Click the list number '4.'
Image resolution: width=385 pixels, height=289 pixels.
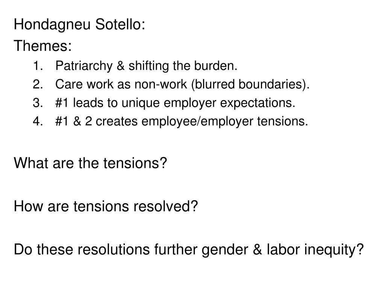(38, 121)
